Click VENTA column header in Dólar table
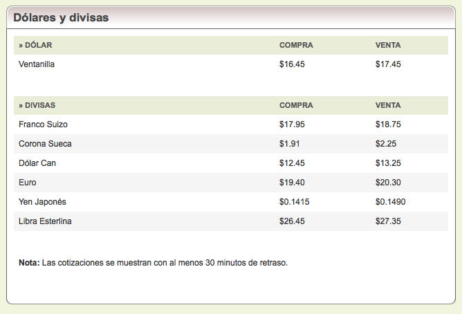The height and width of the screenshot is (314, 462). tap(388, 45)
